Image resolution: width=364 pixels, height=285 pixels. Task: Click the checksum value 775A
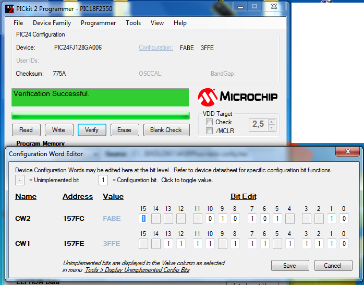[59, 74]
